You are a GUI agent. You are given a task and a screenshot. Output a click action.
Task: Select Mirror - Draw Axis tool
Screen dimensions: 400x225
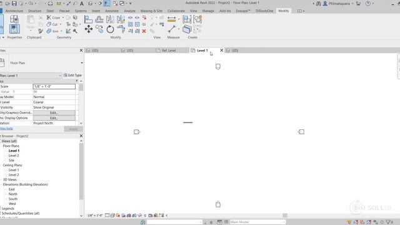121,19
